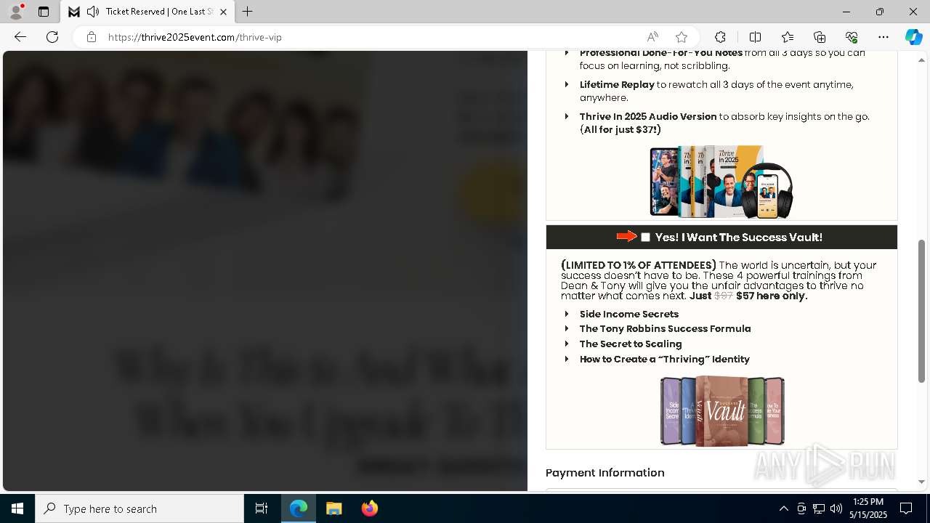Click 'Side Income Secrets' bullet text
This screenshot has height=523, width=930.
point(629,314)
